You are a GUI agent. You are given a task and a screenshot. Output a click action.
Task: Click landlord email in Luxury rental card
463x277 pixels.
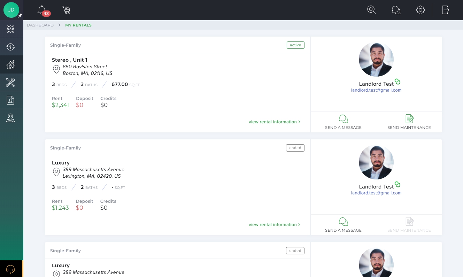pyautogui.click(x=376, y=193)
